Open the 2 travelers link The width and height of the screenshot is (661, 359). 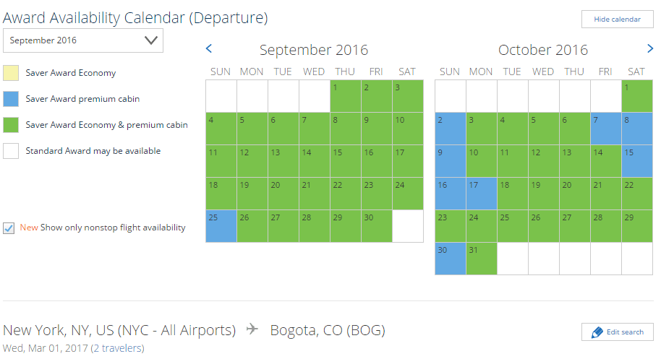coord(119,348)
